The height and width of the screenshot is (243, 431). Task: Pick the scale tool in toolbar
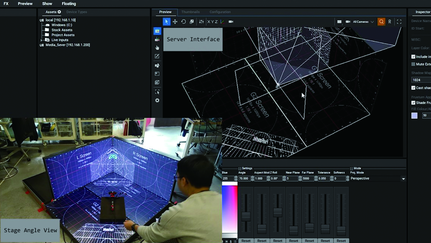click(192, 22)
